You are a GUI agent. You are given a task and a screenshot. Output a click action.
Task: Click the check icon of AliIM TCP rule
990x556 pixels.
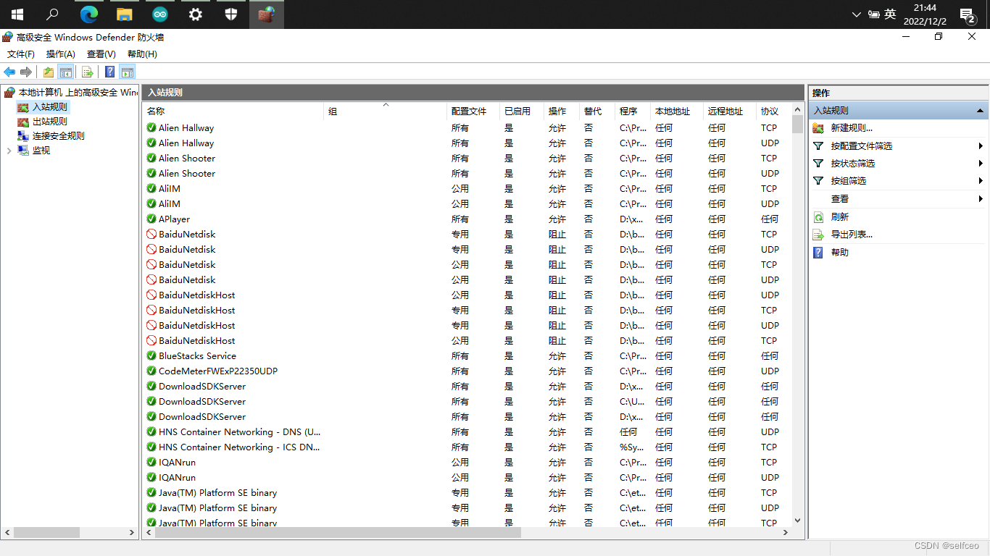(151, 188)
